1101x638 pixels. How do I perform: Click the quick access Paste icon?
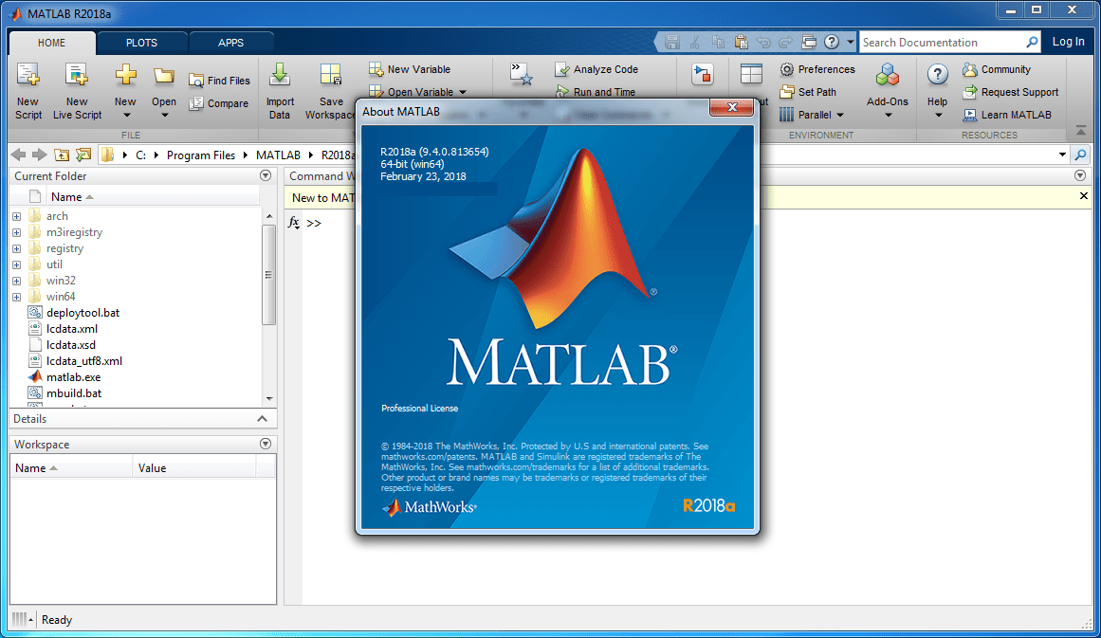[x=741, y=42]
